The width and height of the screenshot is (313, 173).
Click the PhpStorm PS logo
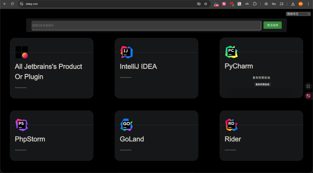pyautogui.click(x=22, y=125)
